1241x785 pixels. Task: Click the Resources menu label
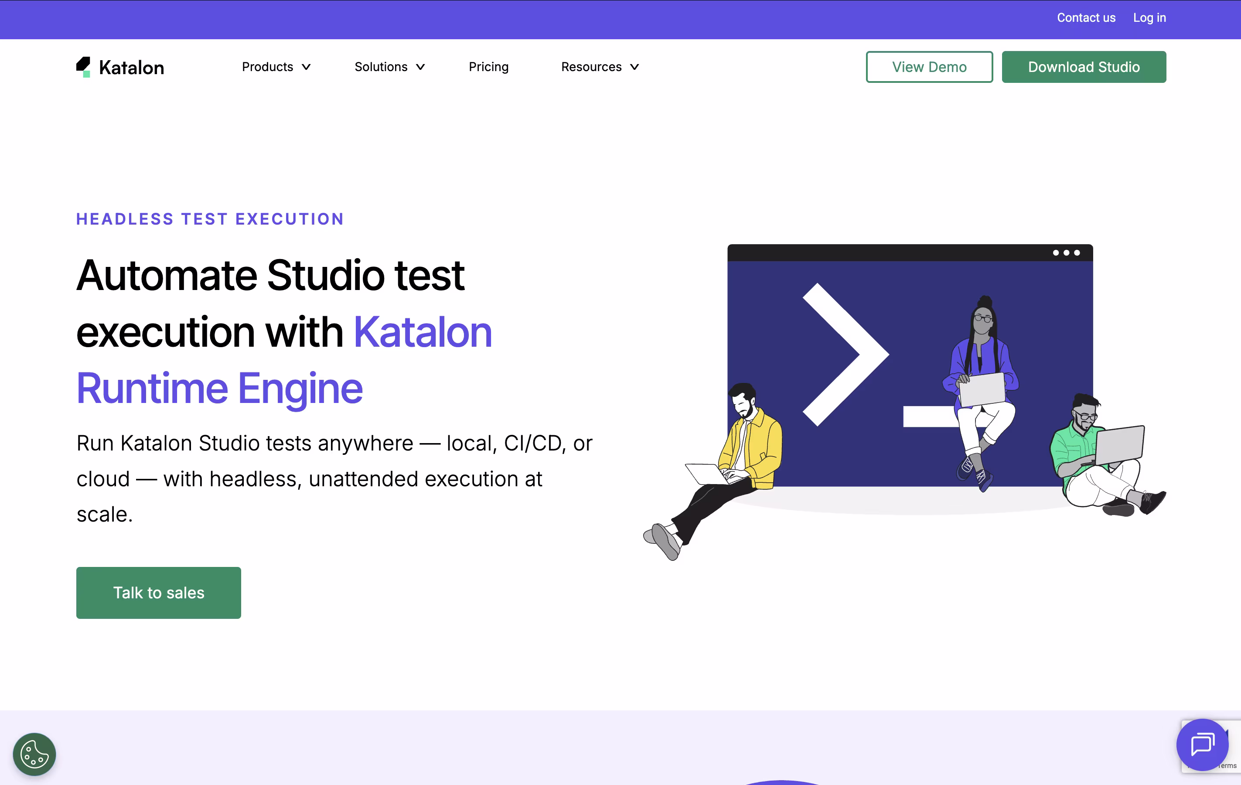[x=591, y=67]
